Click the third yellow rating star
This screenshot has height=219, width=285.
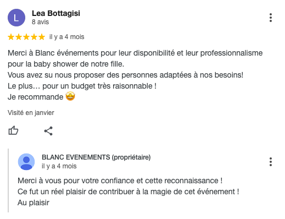tap(26, 37)
